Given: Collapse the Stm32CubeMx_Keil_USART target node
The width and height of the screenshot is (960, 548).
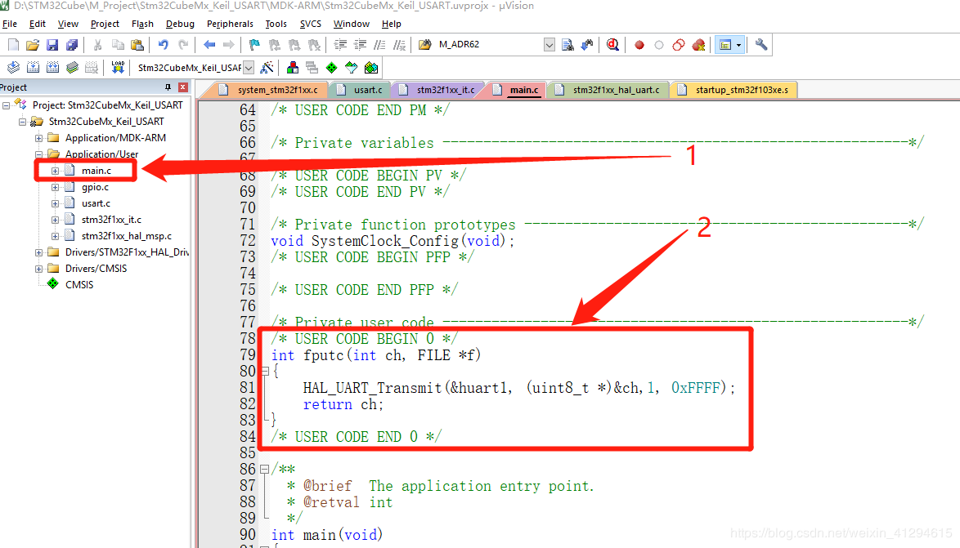Looking at the screenshot, I should pos(23,122).
